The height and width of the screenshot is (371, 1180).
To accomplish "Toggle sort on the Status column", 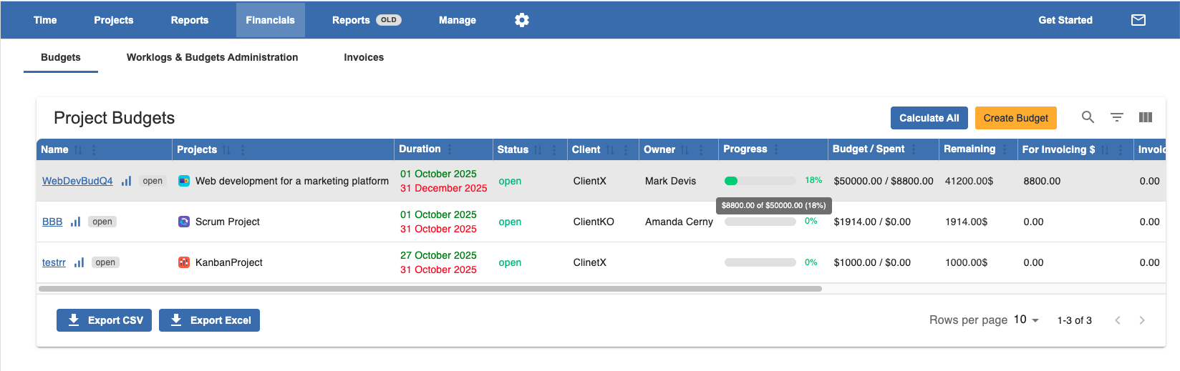I will click(x=538, y=149).
